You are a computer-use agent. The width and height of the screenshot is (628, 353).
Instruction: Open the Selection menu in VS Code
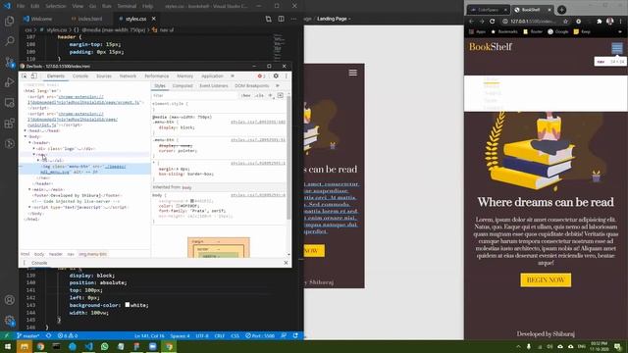55,6
